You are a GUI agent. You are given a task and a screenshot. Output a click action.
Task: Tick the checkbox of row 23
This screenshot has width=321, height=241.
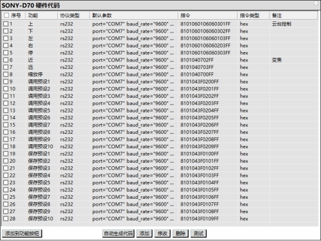6,182
